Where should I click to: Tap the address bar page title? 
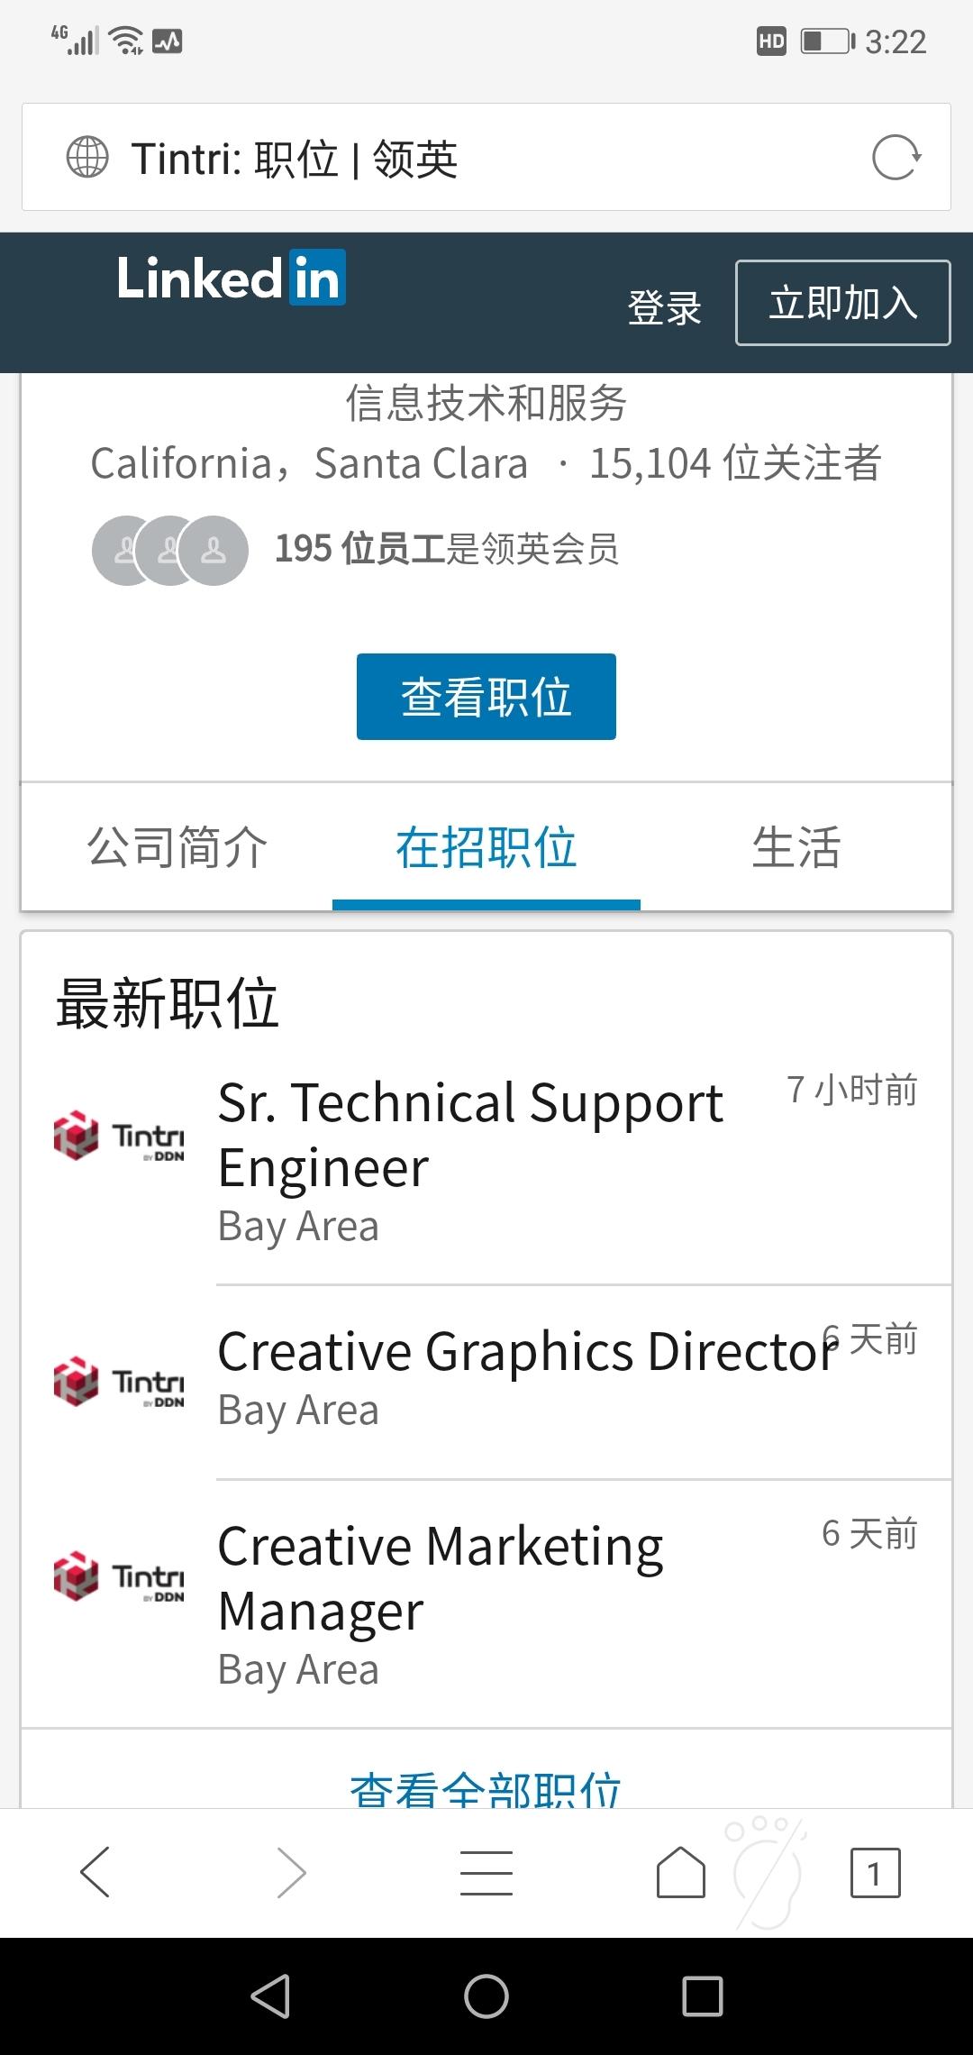(295, 159)
